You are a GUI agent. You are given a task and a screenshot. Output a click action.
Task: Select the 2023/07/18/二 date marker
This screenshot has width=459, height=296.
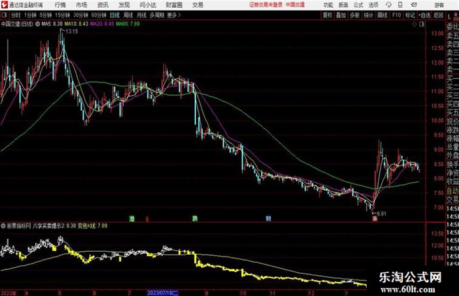(163, 293)
